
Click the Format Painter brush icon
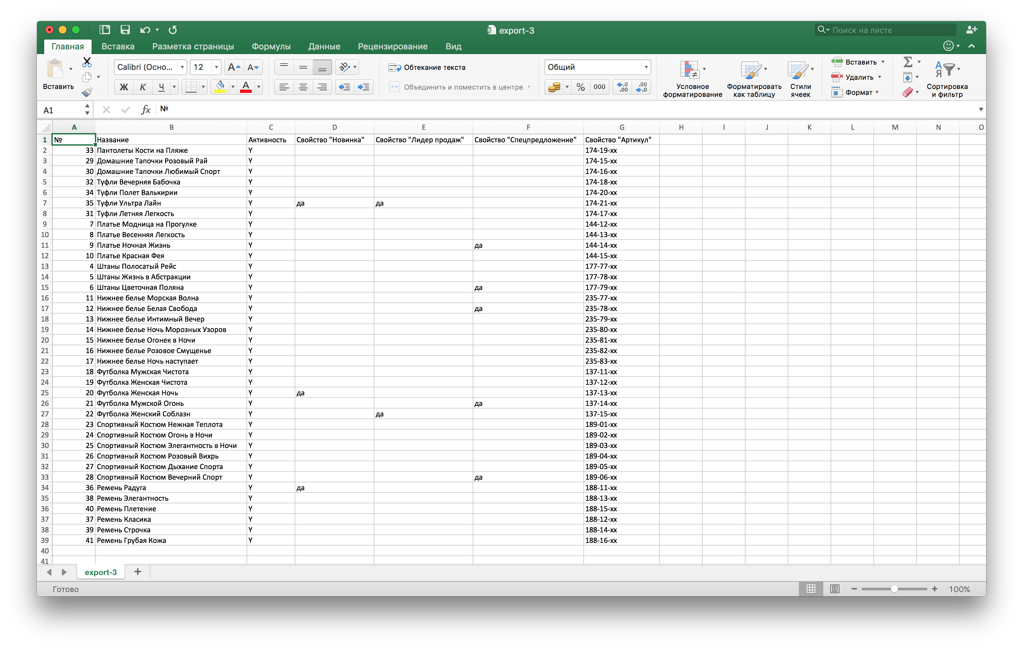click(87, 92)
